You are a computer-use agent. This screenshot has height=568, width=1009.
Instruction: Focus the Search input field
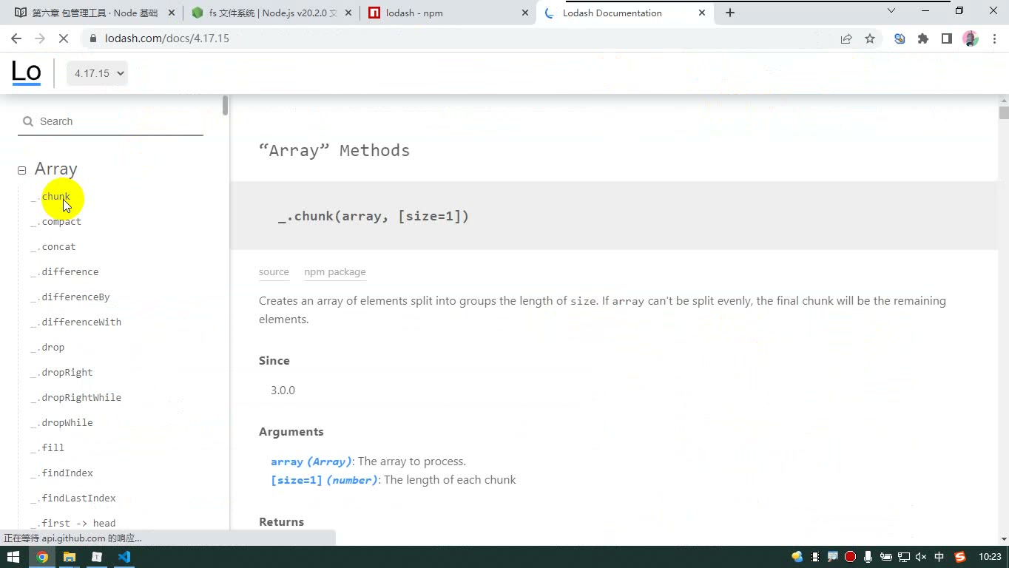[x=110, y=121]
